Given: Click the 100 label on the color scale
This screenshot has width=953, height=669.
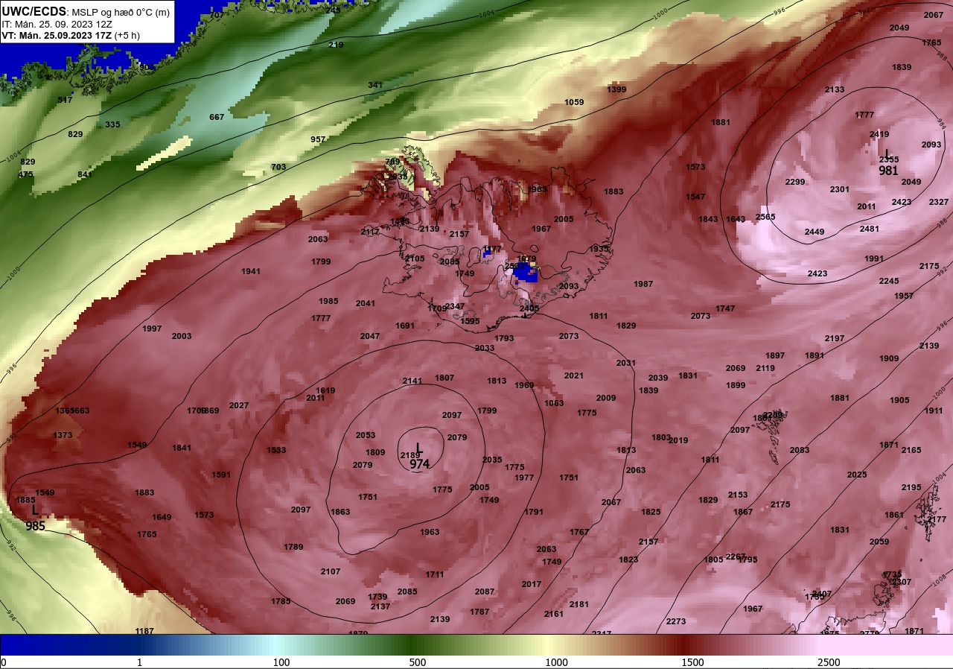Looking at the screenshot, I should coord(281,662).
